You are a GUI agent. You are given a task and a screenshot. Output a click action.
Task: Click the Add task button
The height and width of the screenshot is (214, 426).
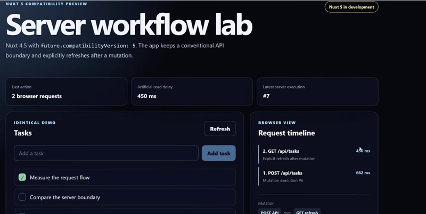[x=218, y=153]
